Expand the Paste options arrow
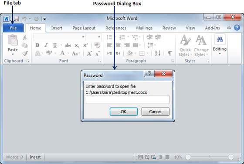Viewport: 244px width, 164px height. pyautogui.click(x=13, y=54)
